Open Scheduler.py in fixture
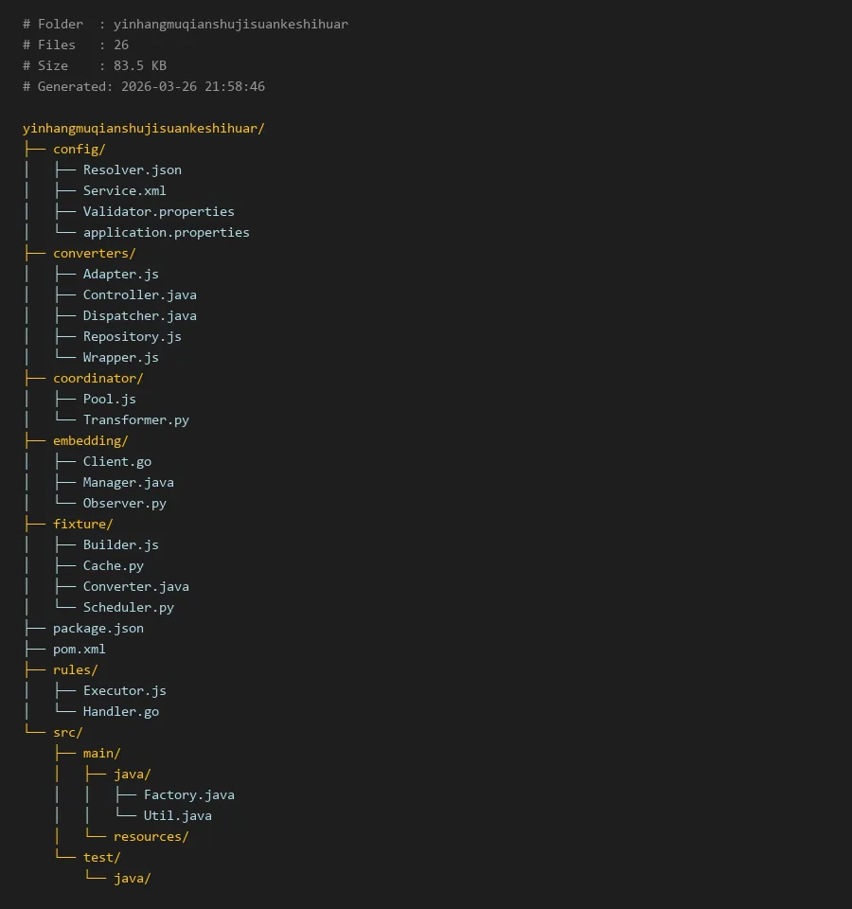The image size is (852, 909). click(x=128, y=607)
